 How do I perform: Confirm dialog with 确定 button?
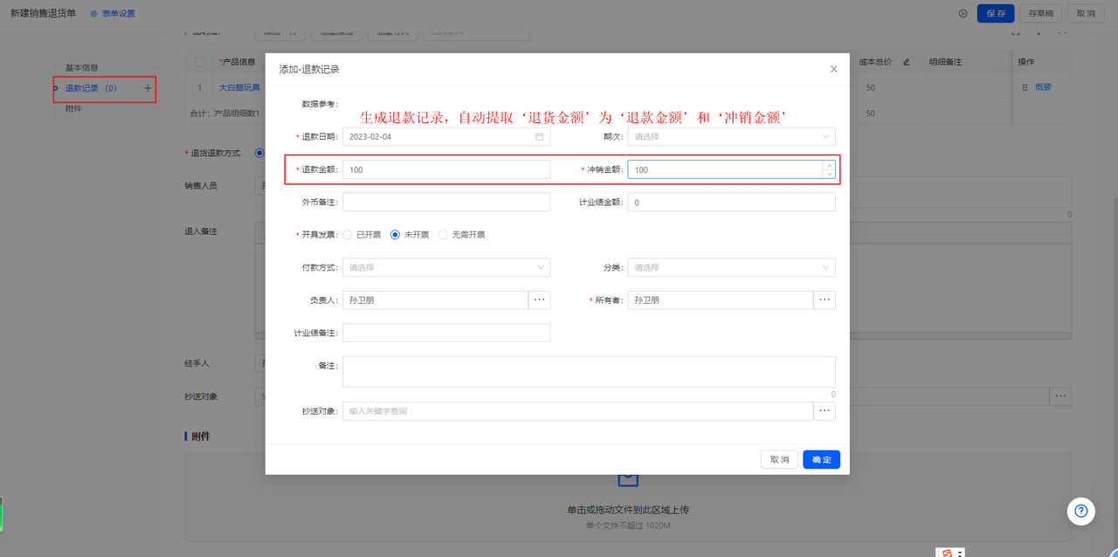(821, 459)
